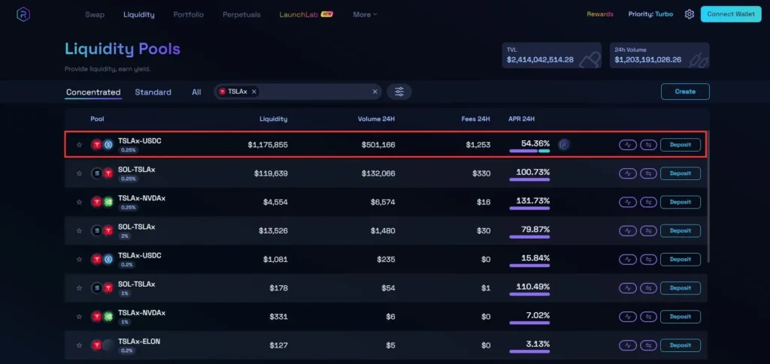
Task: Deposit into TSLAx-NVDAx 0.25% pool
Action: [x=680, y=202]
